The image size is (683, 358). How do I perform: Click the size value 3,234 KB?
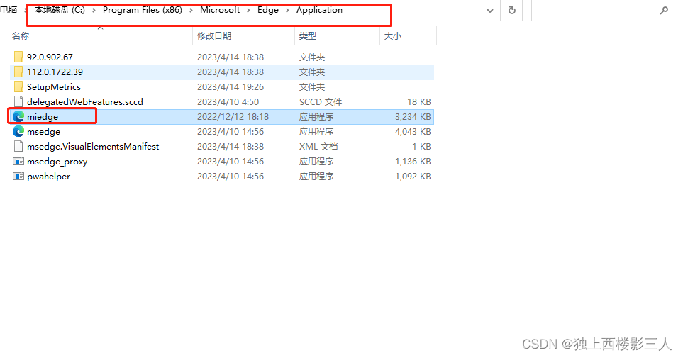[x=413, y=117]
